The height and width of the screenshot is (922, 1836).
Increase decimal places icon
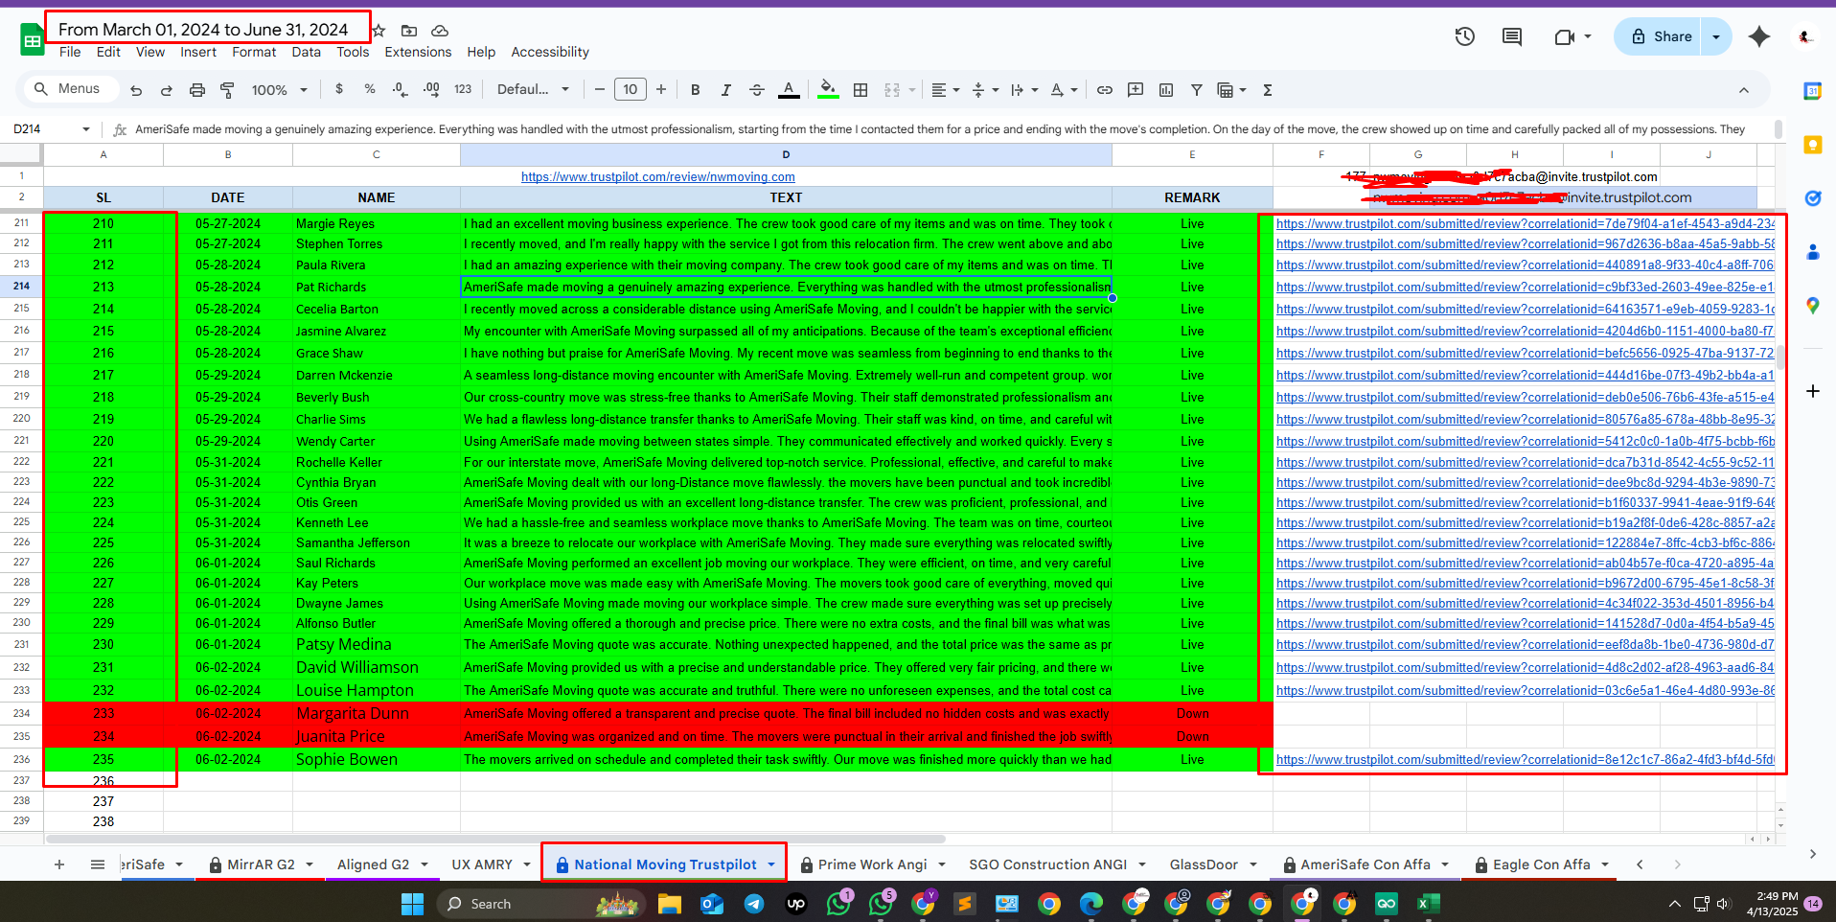pyautogui.click(x=431, y=89)
